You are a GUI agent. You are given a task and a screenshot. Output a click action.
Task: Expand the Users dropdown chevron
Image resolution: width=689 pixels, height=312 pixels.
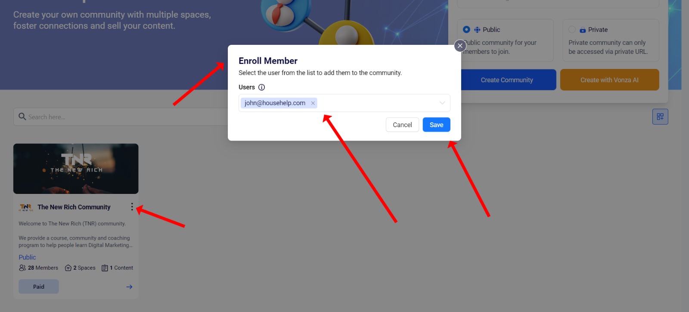pyautogui.click(x=442, y=103)
